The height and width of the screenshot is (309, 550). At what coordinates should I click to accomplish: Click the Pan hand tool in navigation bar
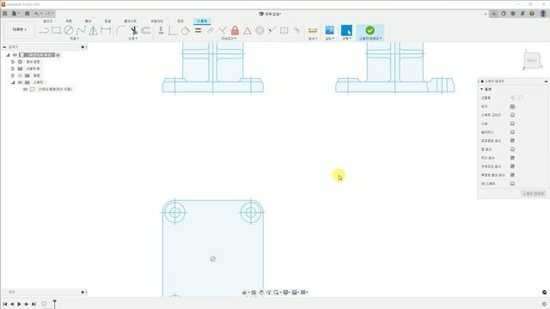tap(261, 292)
